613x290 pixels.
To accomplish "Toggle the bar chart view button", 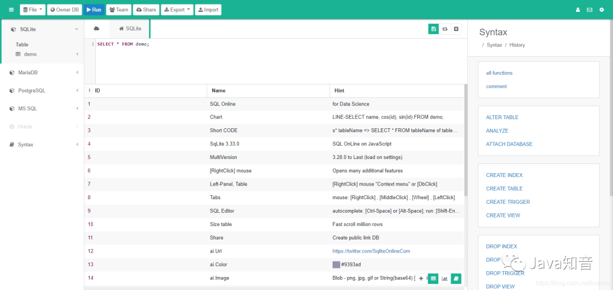I will pos(444,278).
